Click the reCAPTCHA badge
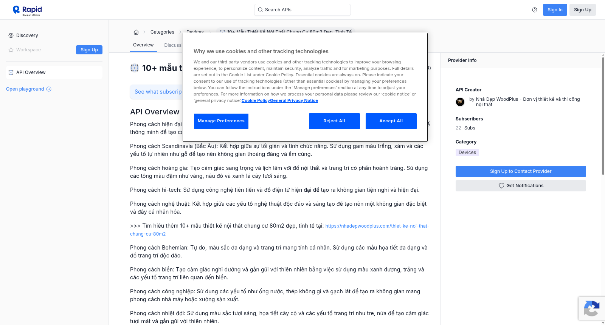The image size is (605, 325). (x=591, y=308)
